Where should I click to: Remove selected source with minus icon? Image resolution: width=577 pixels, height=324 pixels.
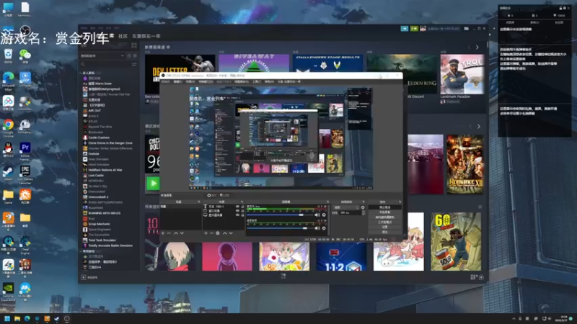212,233
